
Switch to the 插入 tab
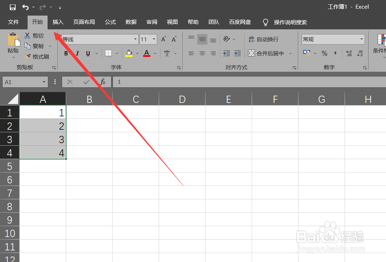58,22
